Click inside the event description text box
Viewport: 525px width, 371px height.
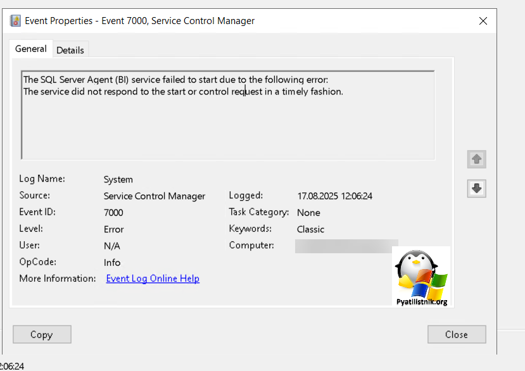click(228, 115)
